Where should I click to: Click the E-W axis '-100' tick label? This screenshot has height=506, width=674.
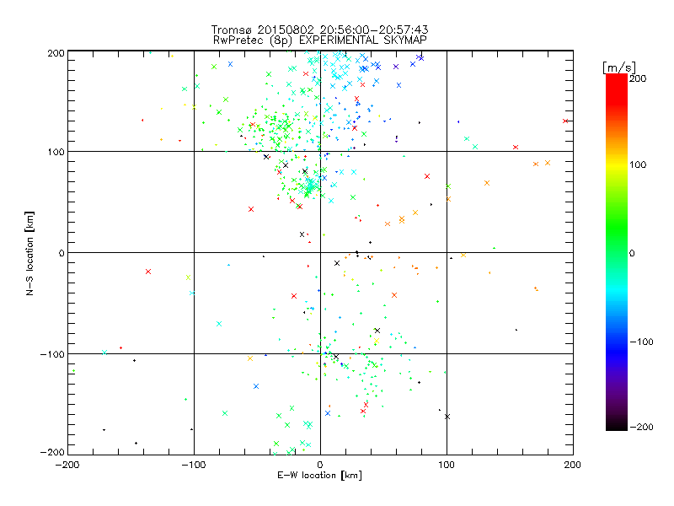point(194,465)
